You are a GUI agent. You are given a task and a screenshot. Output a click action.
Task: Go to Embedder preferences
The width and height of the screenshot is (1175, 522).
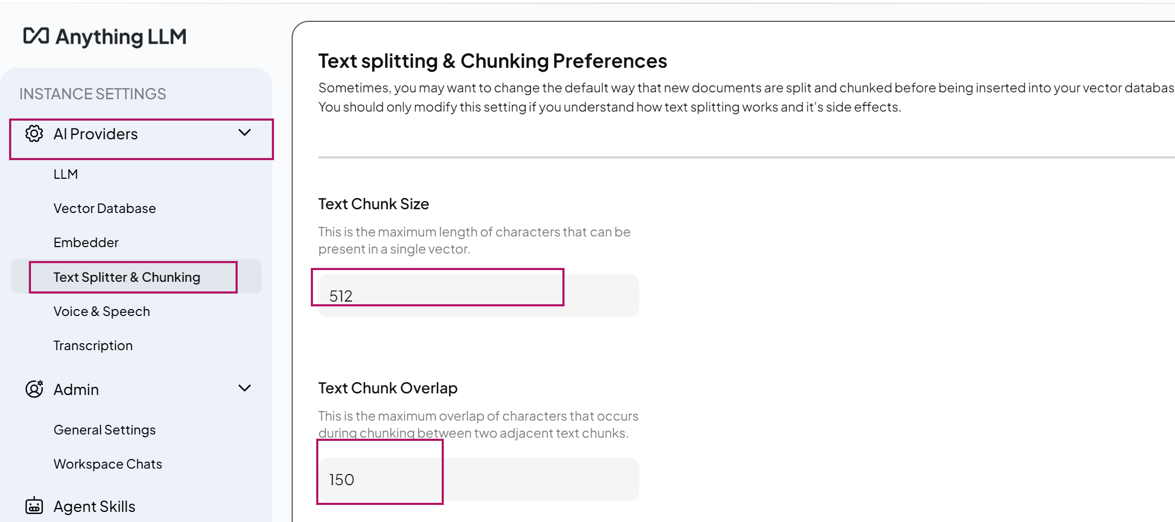(x=86, y=242)
